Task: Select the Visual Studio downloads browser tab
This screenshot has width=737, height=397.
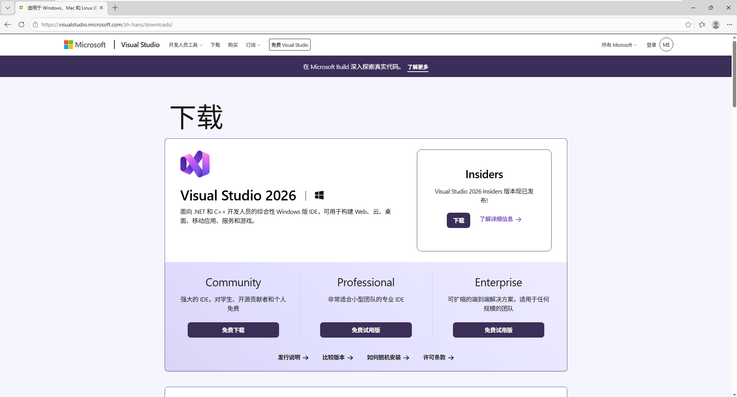Action: click(x=61, y=8)
